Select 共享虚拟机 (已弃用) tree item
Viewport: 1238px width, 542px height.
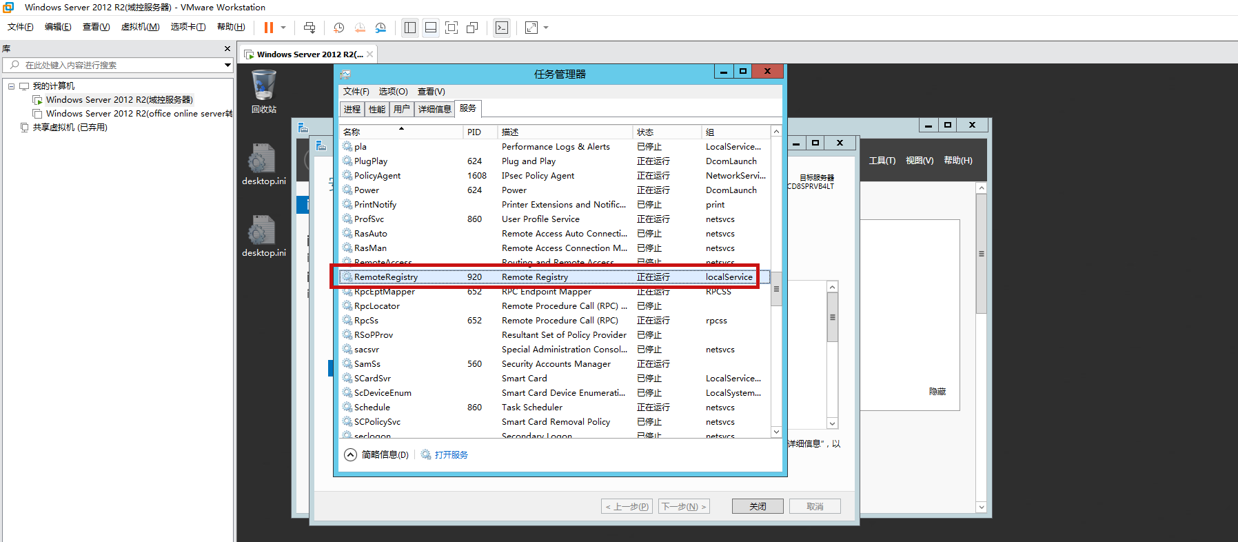70,128
